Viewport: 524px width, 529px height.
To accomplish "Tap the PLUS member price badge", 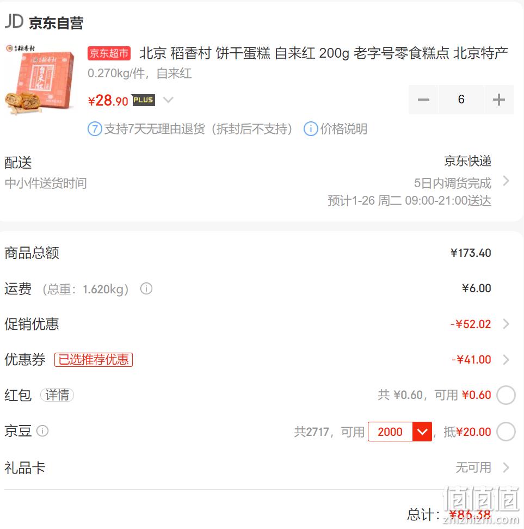I will tap(144, 100).
